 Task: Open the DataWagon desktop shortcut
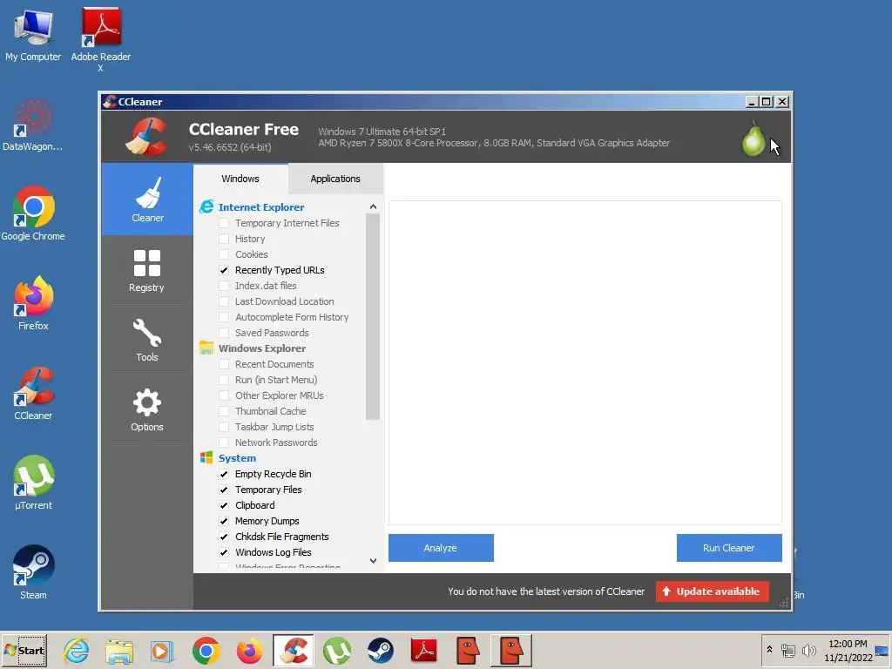33,125
